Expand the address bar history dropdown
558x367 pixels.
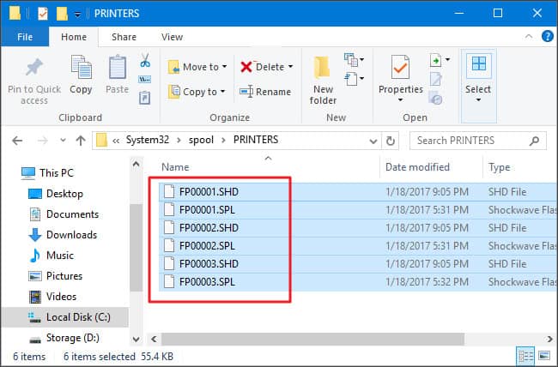tap(373, 141)
